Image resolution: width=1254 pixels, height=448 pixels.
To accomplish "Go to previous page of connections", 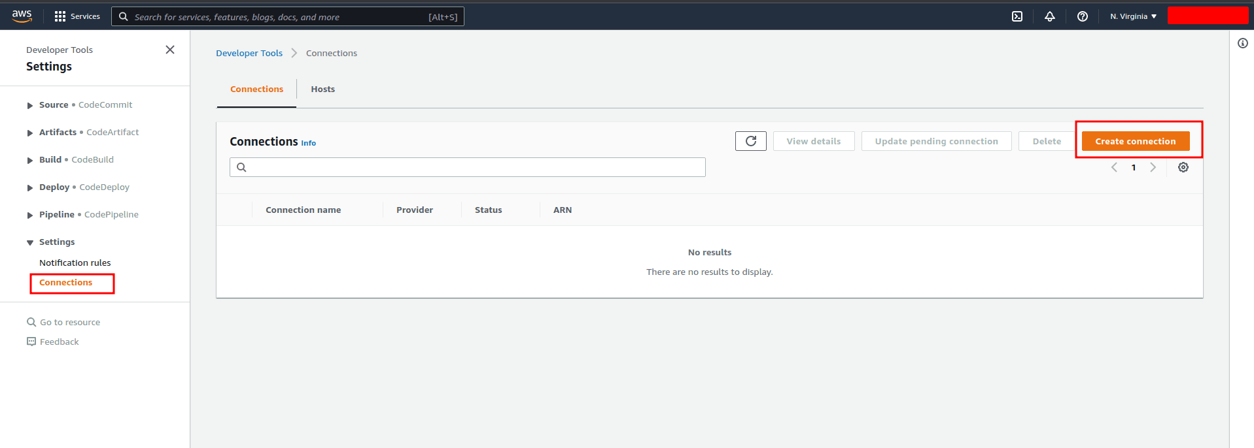I will pyautogui.click(x=1114, y=167).
